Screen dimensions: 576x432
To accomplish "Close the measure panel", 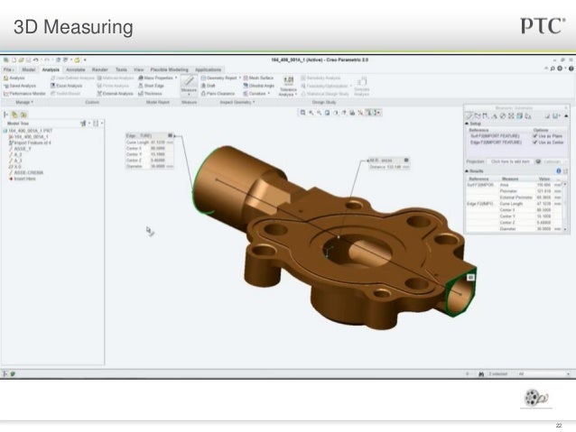I will [566, 108].
